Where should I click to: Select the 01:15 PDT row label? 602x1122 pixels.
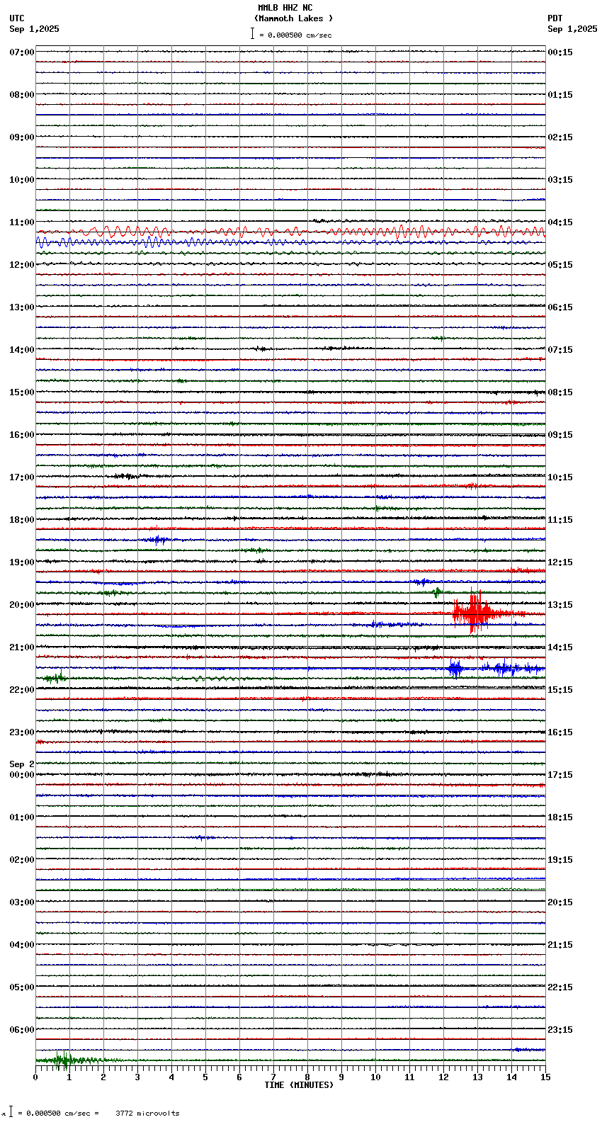[560, 95]
